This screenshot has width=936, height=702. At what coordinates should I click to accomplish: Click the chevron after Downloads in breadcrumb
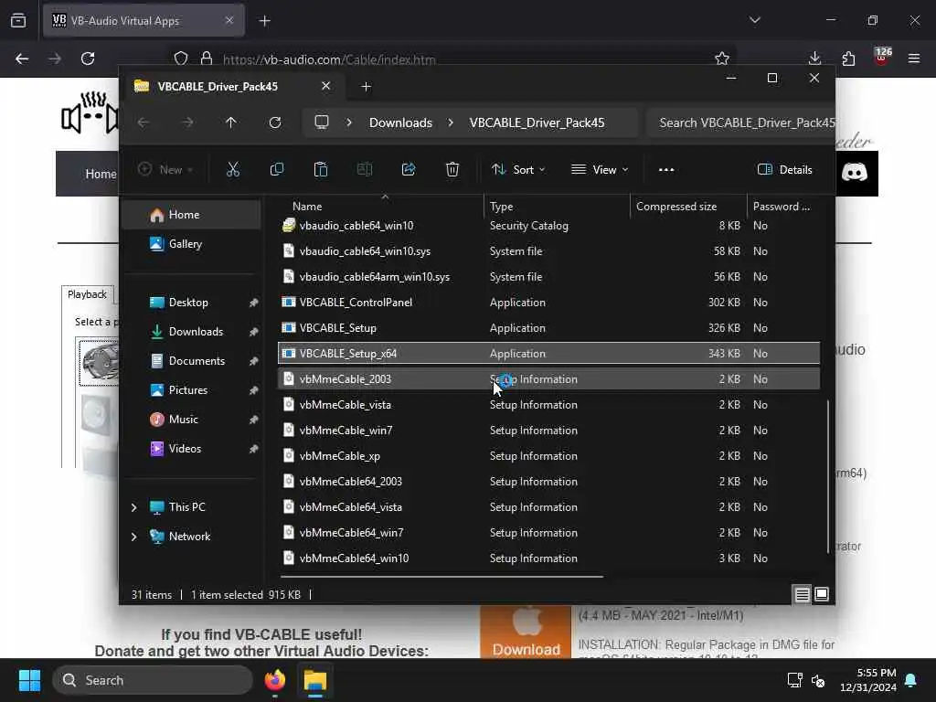click(x=451, y=122)
